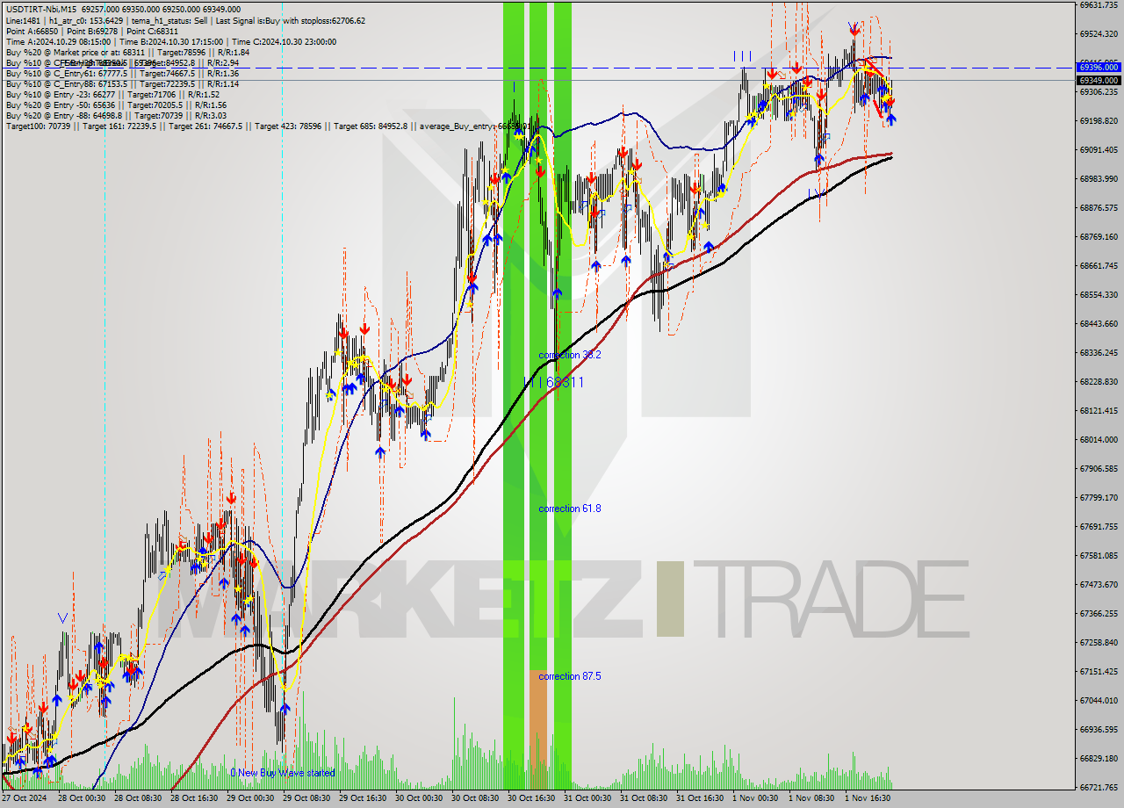
Task: Click the 68121.415 price axis label
Action: [x=1099, y=410]
